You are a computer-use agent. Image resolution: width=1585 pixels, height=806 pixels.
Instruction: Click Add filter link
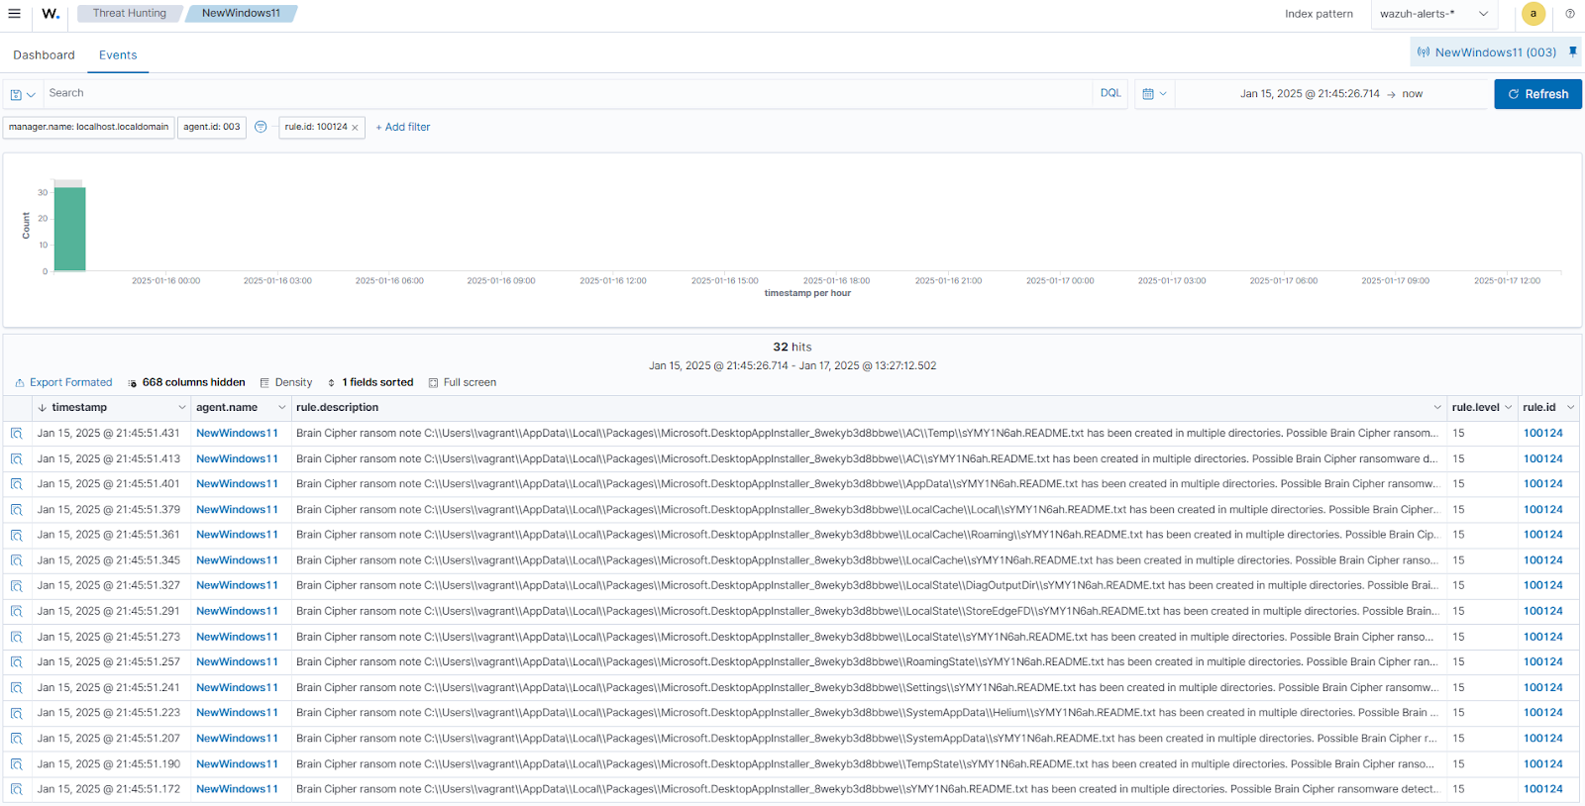pyautogui.click(x=403, y=127)
